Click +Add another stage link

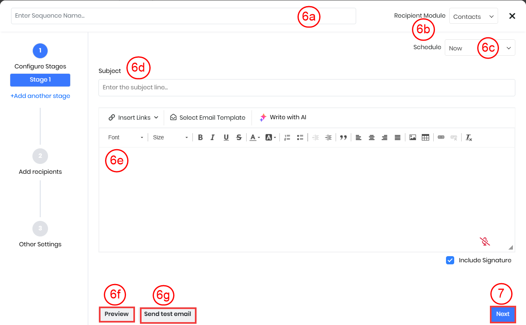point(40,96)
